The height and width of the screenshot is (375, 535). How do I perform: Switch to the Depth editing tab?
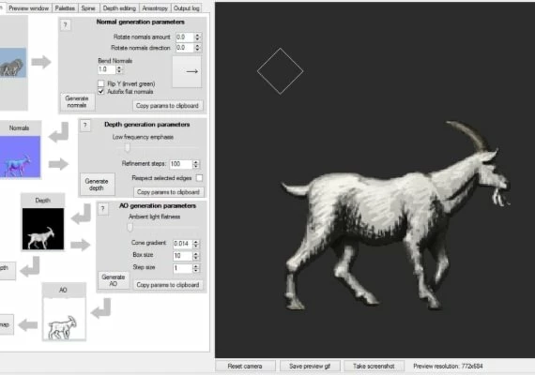[x=119, y=8]
